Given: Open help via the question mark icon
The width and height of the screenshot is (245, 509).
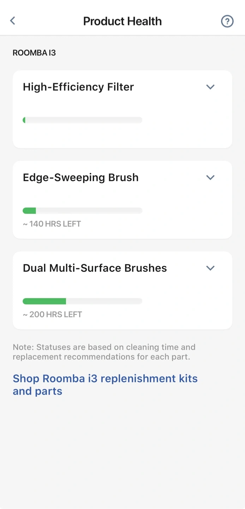Looking at the screenshot, I should (227, 21).
